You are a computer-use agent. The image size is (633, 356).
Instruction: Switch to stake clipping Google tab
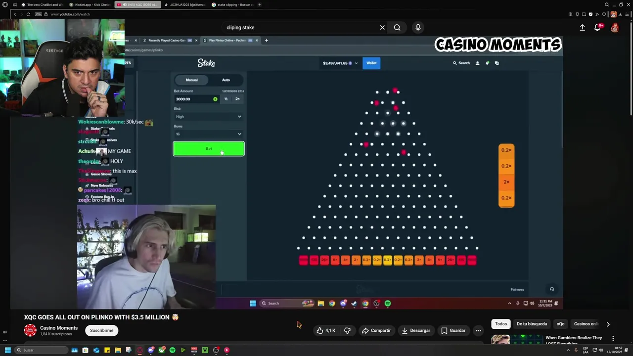233,4
